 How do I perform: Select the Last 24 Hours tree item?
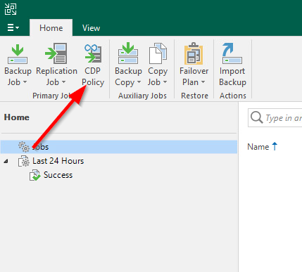[58, 161]
